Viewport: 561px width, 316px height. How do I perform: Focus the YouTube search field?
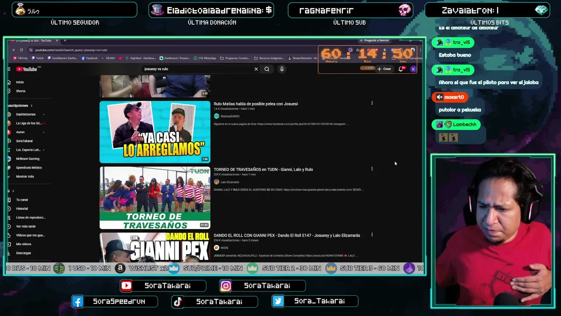(x=197, y=69)
